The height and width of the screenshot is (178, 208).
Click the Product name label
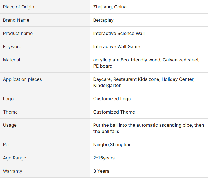pyautogui.click(x=18, y=34)
